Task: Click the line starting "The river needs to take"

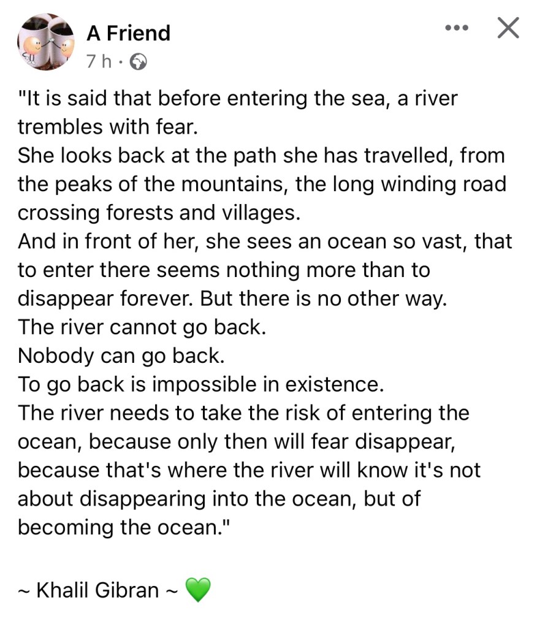Action: 243,412
